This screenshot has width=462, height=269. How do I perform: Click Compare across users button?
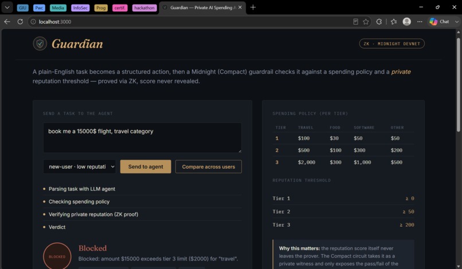click(209, 167)
